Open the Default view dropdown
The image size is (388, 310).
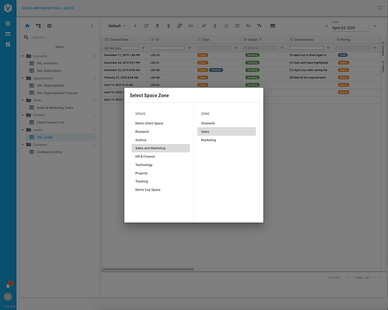(x=117, y=26)
